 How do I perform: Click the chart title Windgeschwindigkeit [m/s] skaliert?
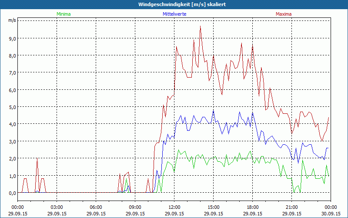pyautogui.click(x=182, y=4)
